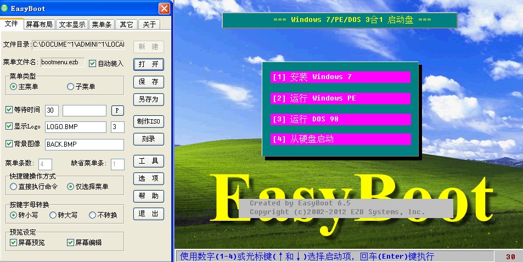The height and width of the screenshot is (262, 523).
Task: Click the 保存 button
Action: pos(149,82)
